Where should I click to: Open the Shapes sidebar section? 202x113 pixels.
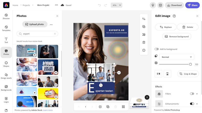6,64
